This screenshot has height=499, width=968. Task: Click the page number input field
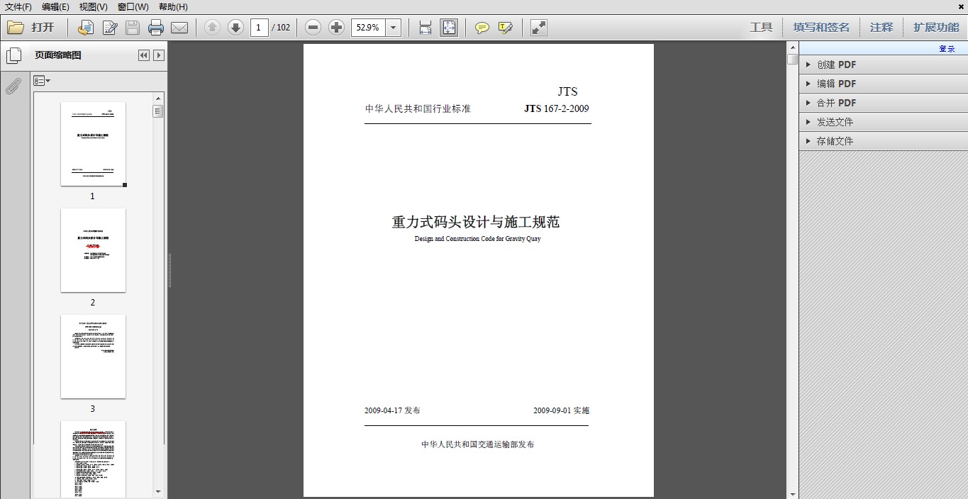[260, 28]
